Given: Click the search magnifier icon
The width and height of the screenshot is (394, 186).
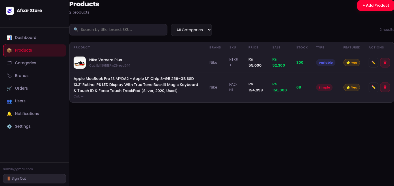Looking at the screenshot, I should [x=76, y=29].
